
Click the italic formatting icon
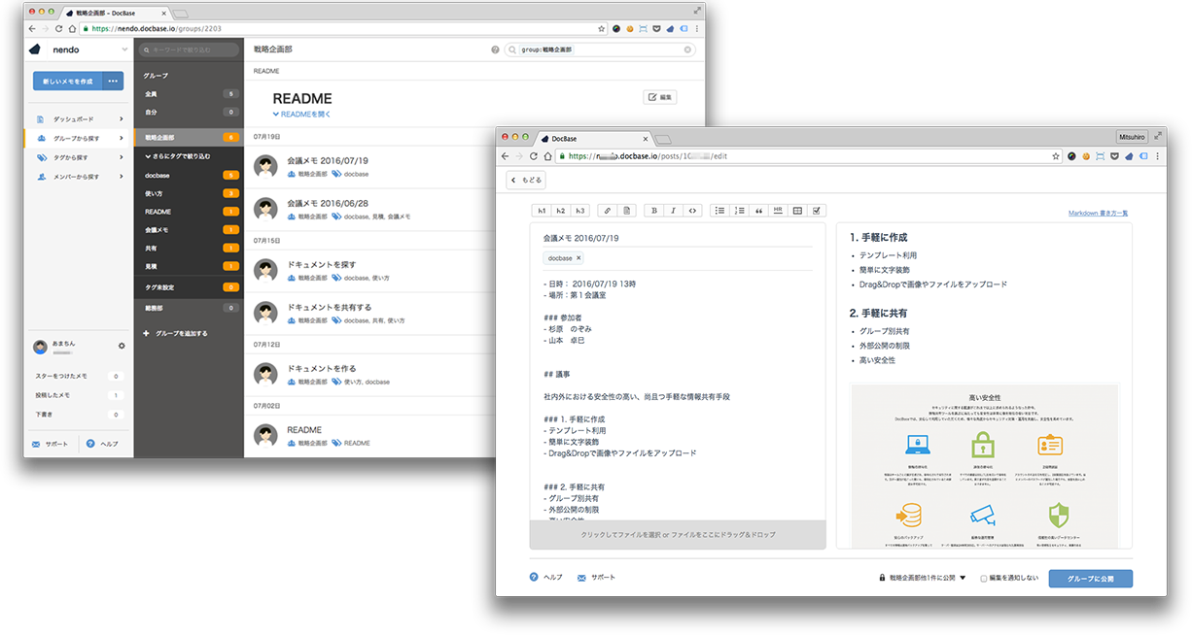click(673, 210)
